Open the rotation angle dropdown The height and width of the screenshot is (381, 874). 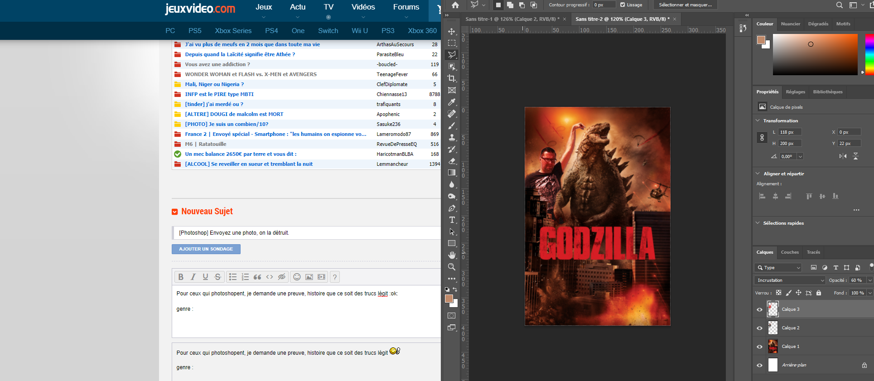[800, 156]
